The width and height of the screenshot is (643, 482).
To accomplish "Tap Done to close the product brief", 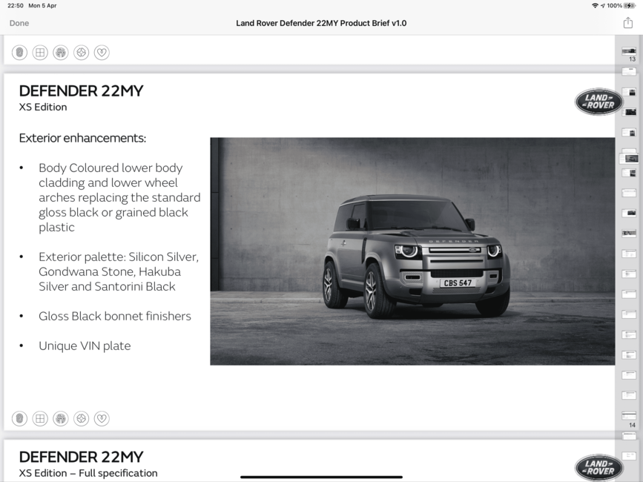I will coord(19,24).
